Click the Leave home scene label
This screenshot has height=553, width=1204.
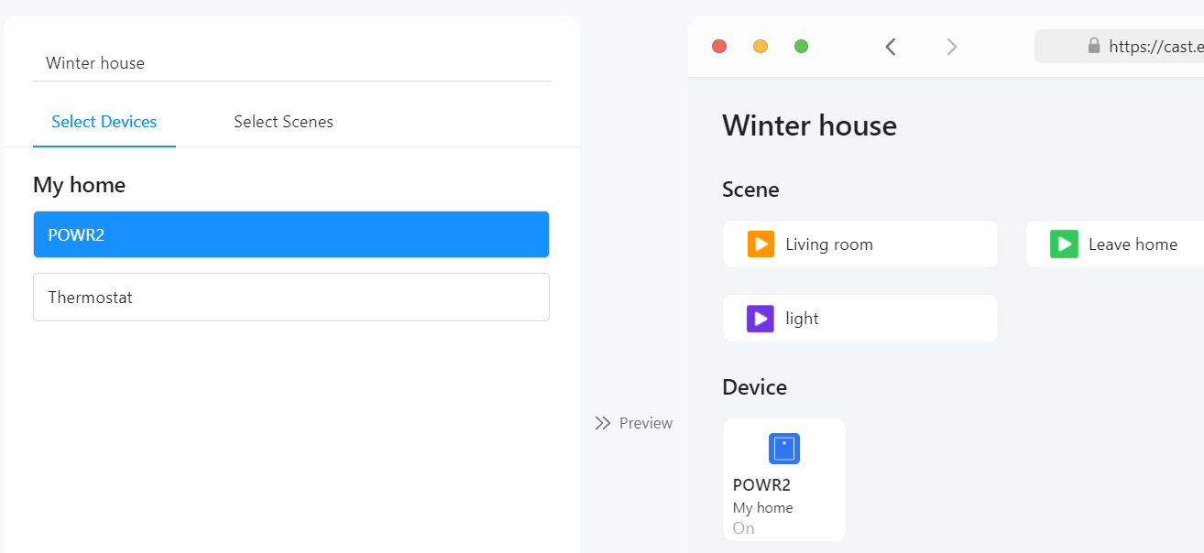(1133, 244)
